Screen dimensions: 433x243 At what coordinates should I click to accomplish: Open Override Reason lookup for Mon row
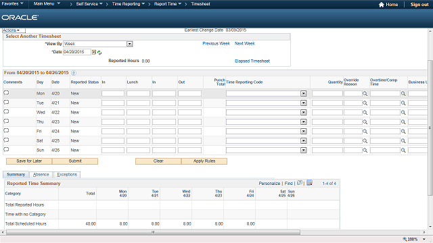pyautogui.click(x=365, y=94)
